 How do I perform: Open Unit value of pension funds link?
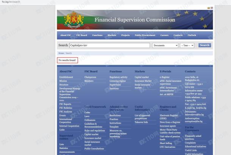[170, 138]
